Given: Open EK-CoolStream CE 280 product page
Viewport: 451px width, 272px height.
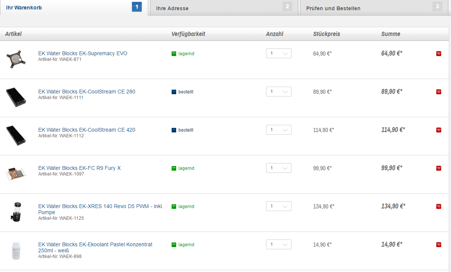Looking at the screenshot, I should pos(87,92).
